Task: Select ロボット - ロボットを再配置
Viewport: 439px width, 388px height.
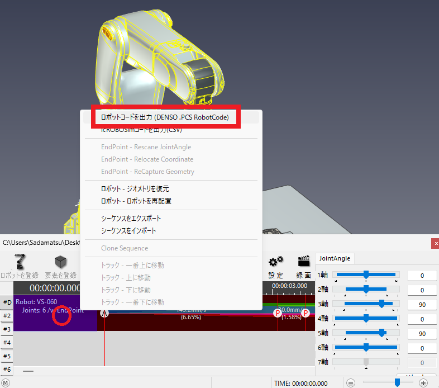Action: click(x=136, y=201)
